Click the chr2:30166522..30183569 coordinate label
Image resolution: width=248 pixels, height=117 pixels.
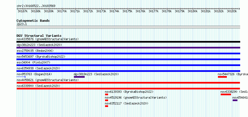(36, 6)
